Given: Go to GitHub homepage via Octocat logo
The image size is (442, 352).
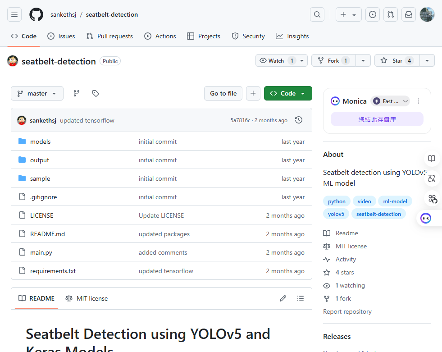Looking at the screenshot, I should click(36, 14).
